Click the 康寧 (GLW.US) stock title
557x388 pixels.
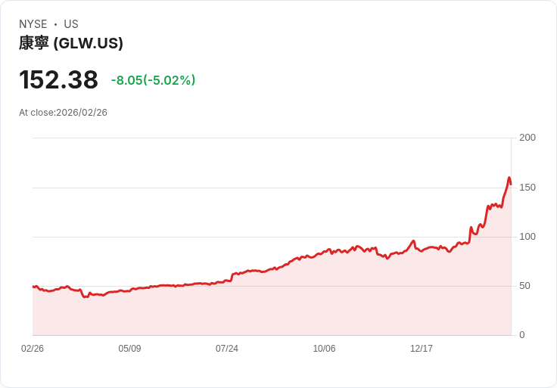[x=71, y=44]
